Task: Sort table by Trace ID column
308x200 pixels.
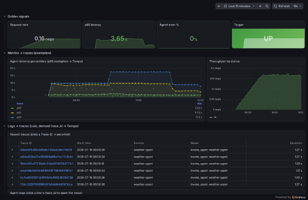Action: coord(26,143)
